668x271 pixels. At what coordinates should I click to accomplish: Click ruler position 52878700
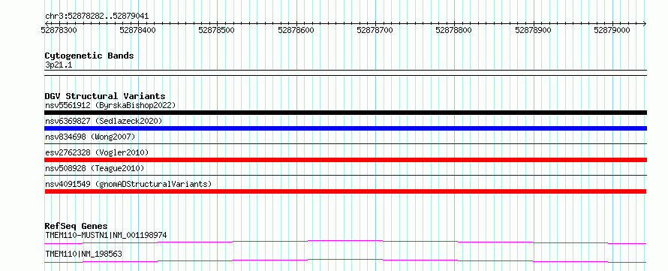pyautogui.click(x=375, y=30)
